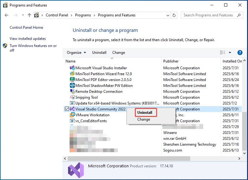Select the MiniTool ShadowMaker PW Edition entry

(104, 86)
